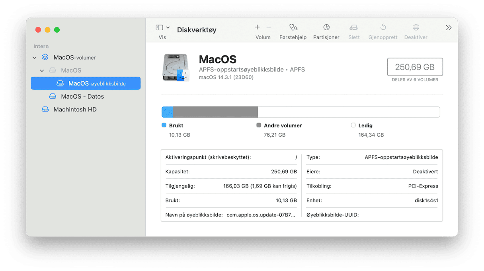Viewport: 484px width, 271px height.
Task: Run Førstehjelp stethoscope tool
Action: 293,27
